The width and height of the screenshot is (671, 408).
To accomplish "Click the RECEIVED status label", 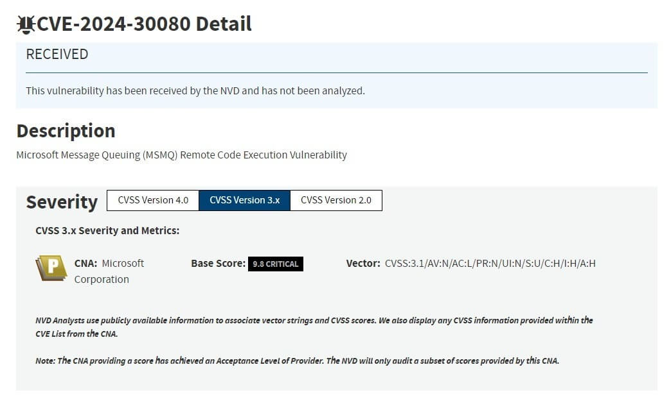I will (57, 55).
